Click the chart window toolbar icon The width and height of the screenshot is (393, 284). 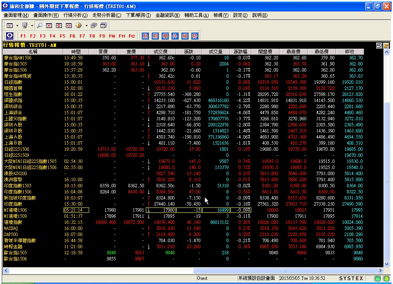coord(104,26)
